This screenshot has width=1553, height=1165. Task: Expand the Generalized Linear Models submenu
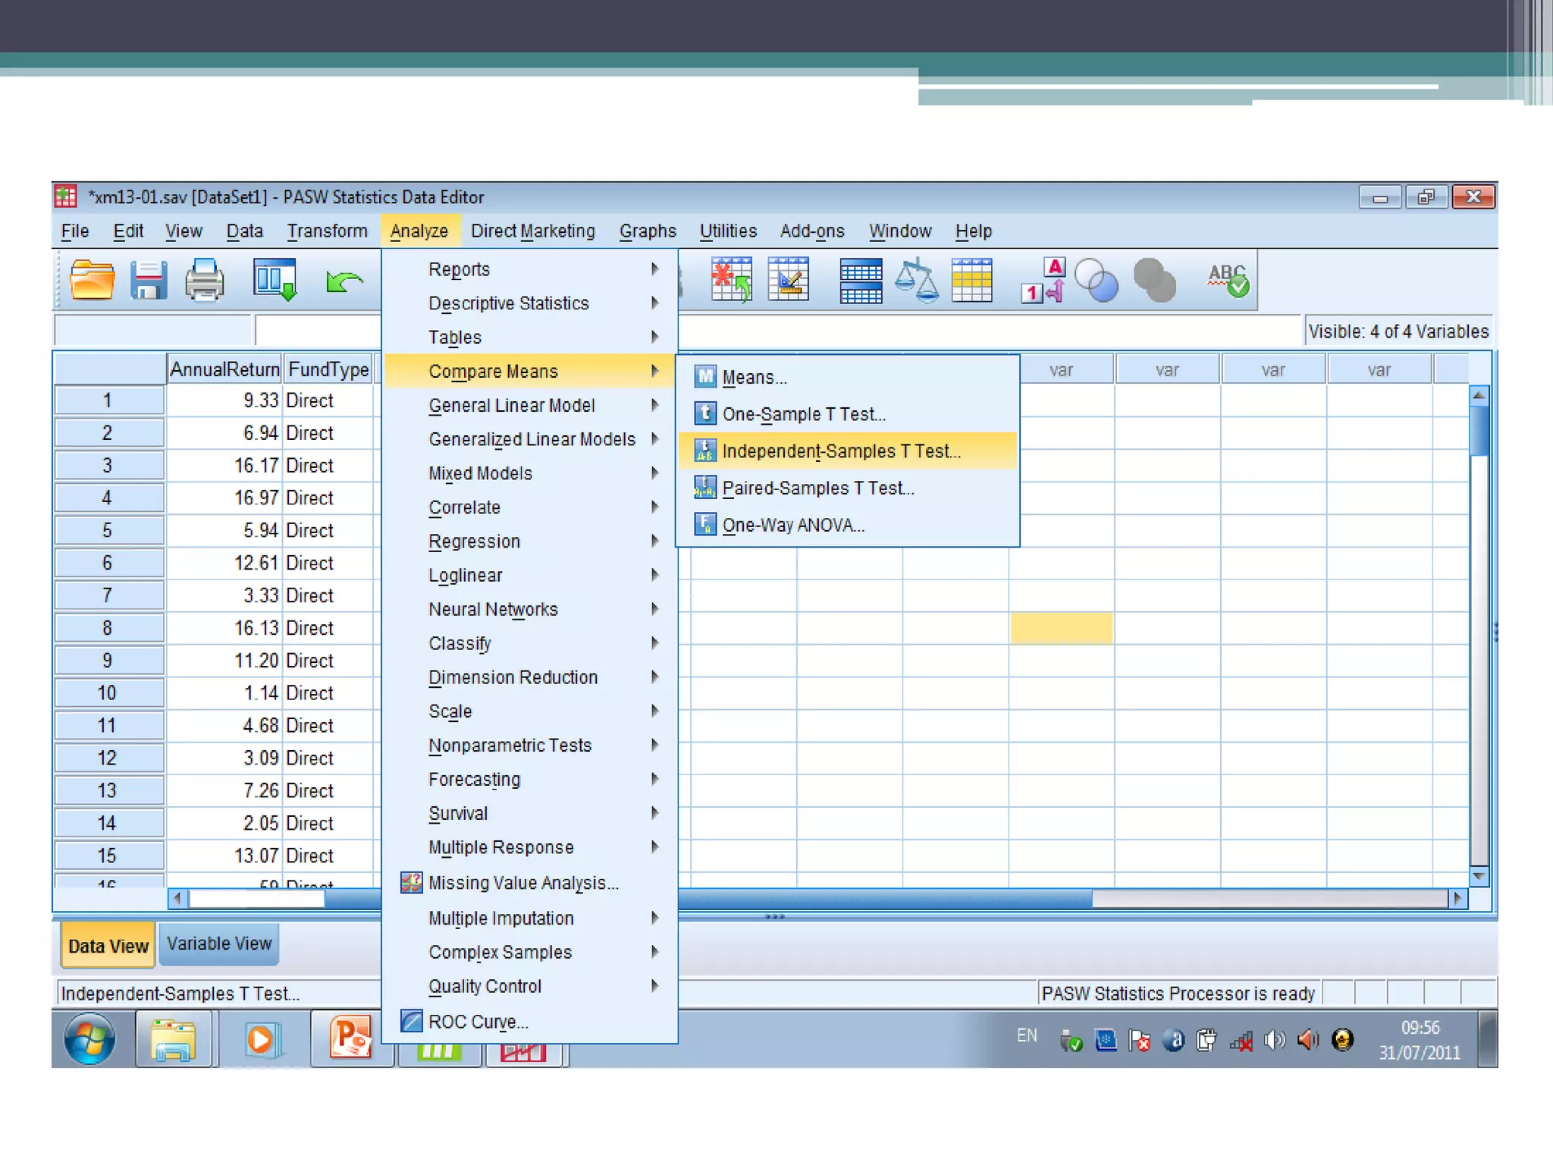pyautogui.click(x=530, y=439)
